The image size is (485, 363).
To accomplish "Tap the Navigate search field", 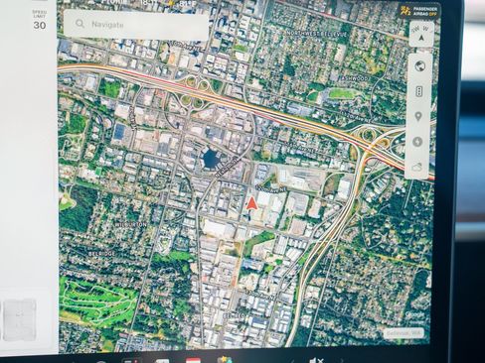I will tap(136, 25).
